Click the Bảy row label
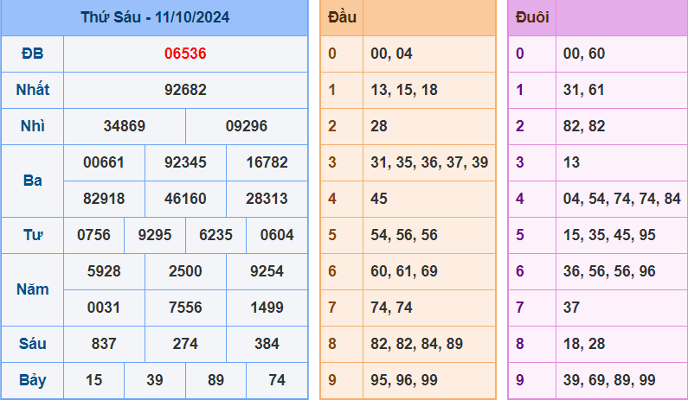 (x=33, y=380)
